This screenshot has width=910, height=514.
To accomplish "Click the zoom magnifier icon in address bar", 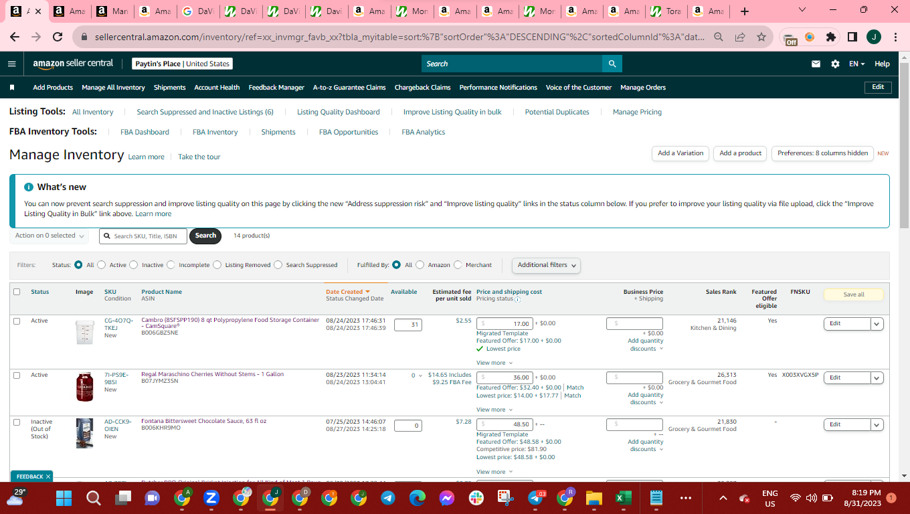I will click(x=719, y=37).
